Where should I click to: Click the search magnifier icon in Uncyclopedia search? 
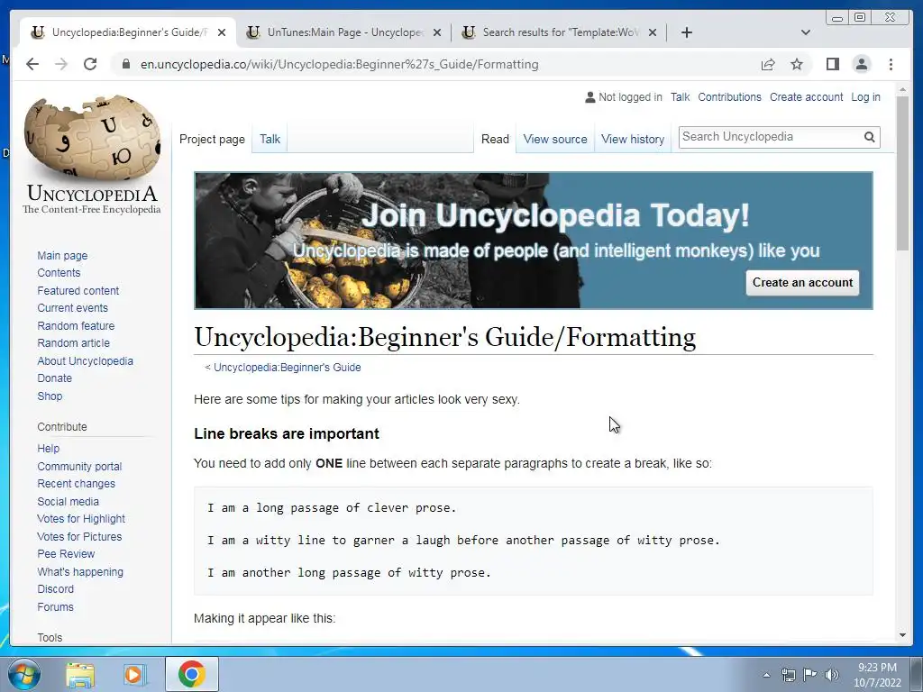click(x=870, y=137)
